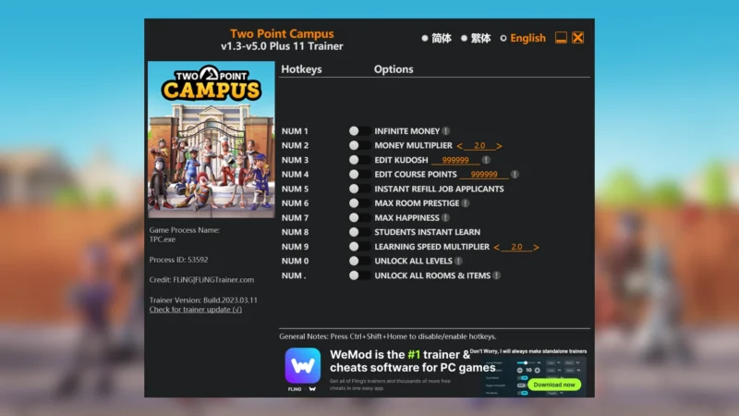Decrease Money Multiplier with left arrow

coord(459,146)
